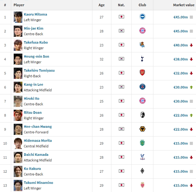This screenshot has height=192, width=196.
Task: Click the Monaco crest for Takumi Minamino
Action: (x=142, y=185)
